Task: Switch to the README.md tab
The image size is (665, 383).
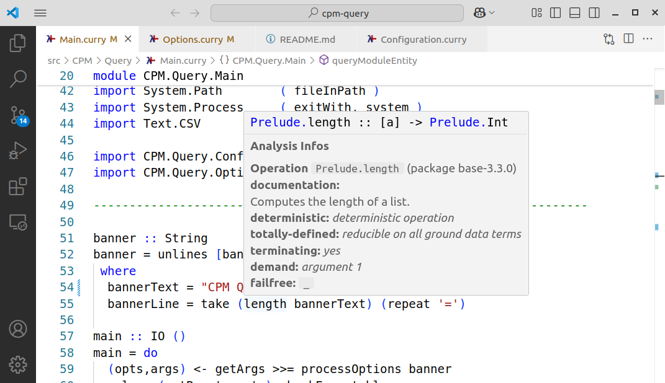Action: pyautogui.click(x=307, y=39)
